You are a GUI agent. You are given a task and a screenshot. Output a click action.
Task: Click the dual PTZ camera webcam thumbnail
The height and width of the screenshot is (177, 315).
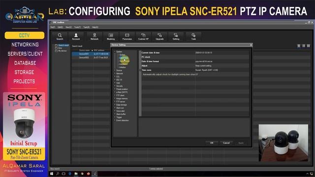[283, 143]
